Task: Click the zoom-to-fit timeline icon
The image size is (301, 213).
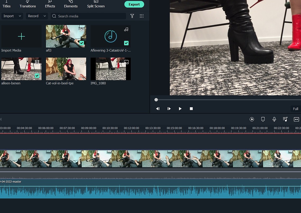Action: (296, 119)
